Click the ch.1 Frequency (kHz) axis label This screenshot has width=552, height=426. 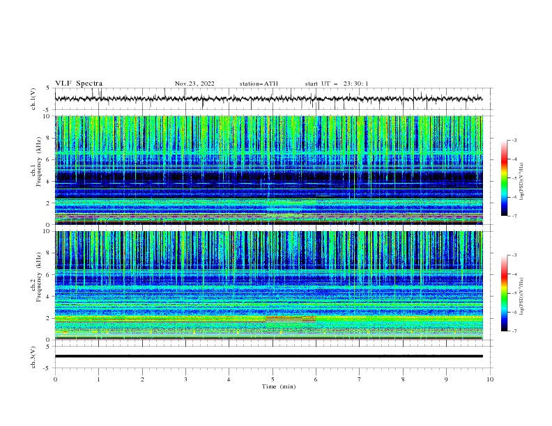[36, 161]
